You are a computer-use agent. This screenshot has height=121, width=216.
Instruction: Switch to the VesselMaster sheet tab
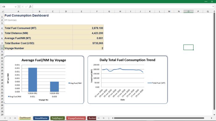(x=41, y=118)
